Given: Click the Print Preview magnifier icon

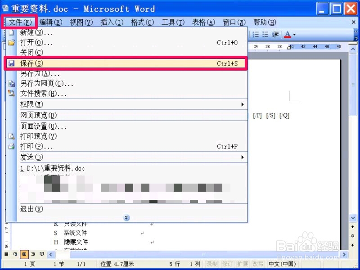Looking at the screenshot, I should [11, 136].
